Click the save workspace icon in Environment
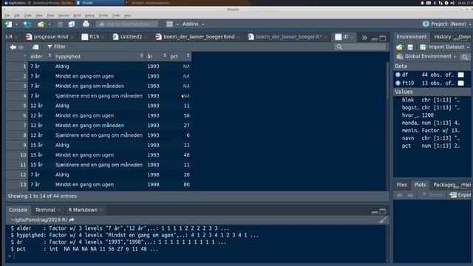 [410, 47]
